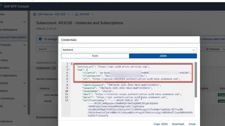Click the Filtered: 3 of 112 text

click(x=46, y=29)
